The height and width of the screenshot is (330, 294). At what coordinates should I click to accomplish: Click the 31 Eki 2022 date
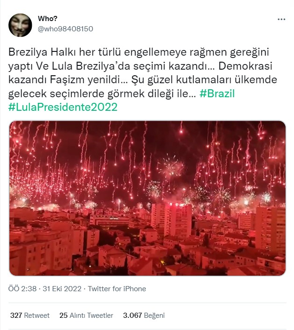[x=62, y=288]
